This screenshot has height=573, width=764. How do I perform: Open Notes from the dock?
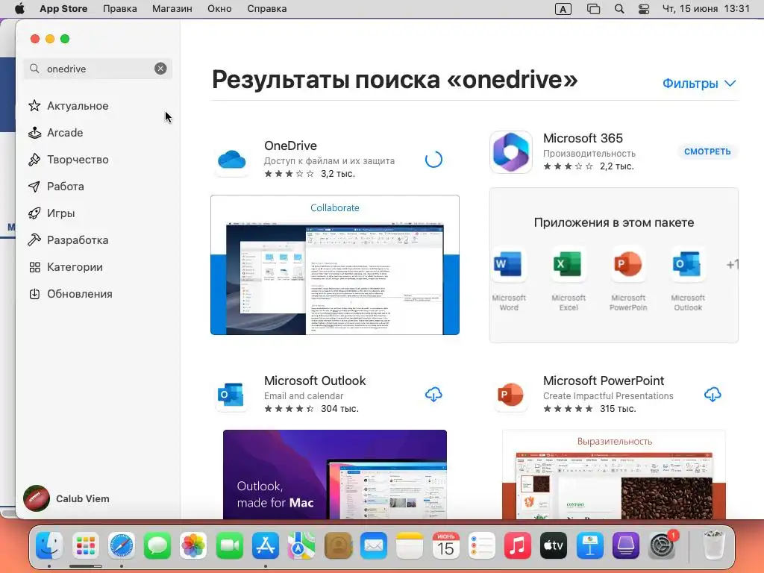[x=410, y=545]
